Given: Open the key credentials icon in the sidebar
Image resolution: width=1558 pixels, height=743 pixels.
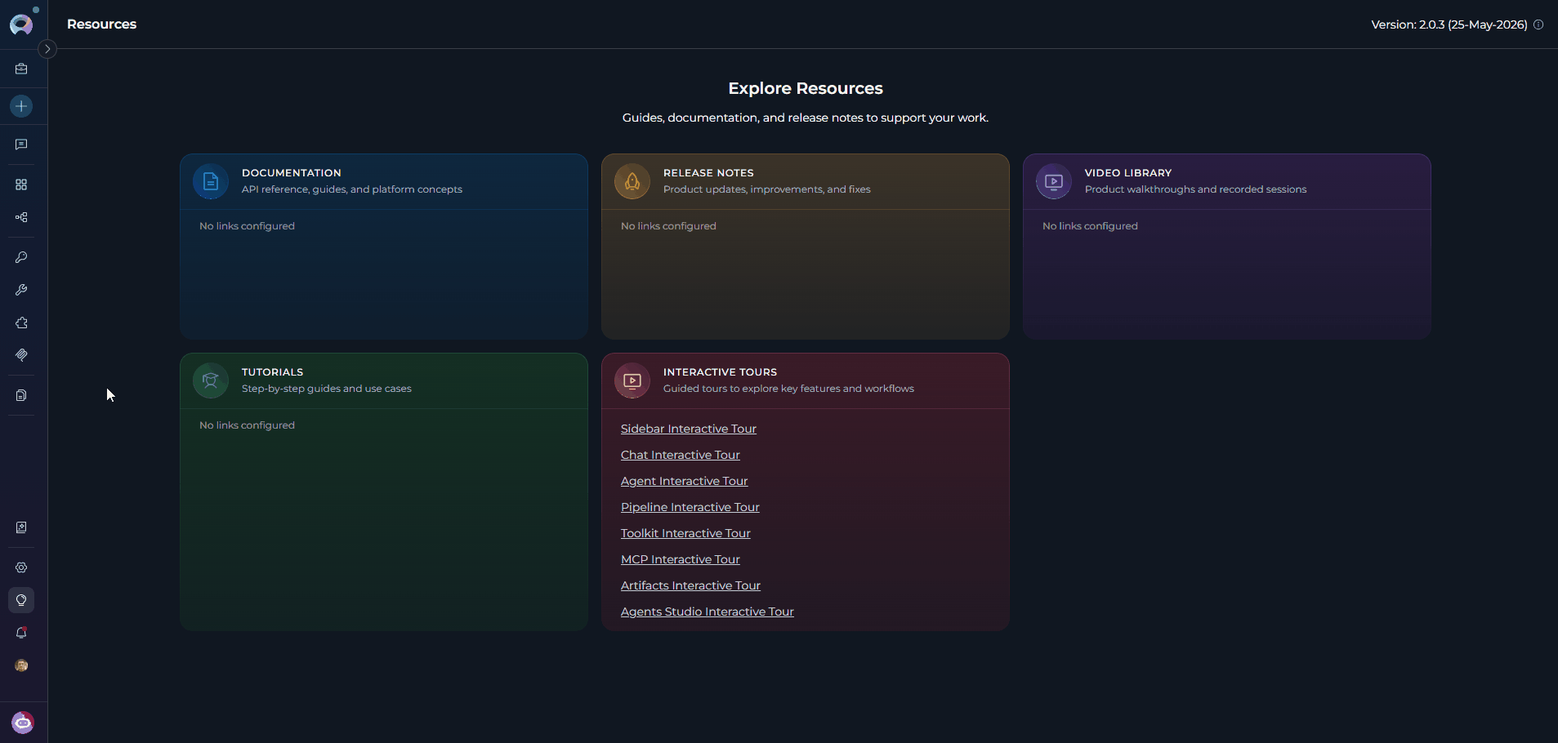Looking at the screenshot, I should (21, 257).
